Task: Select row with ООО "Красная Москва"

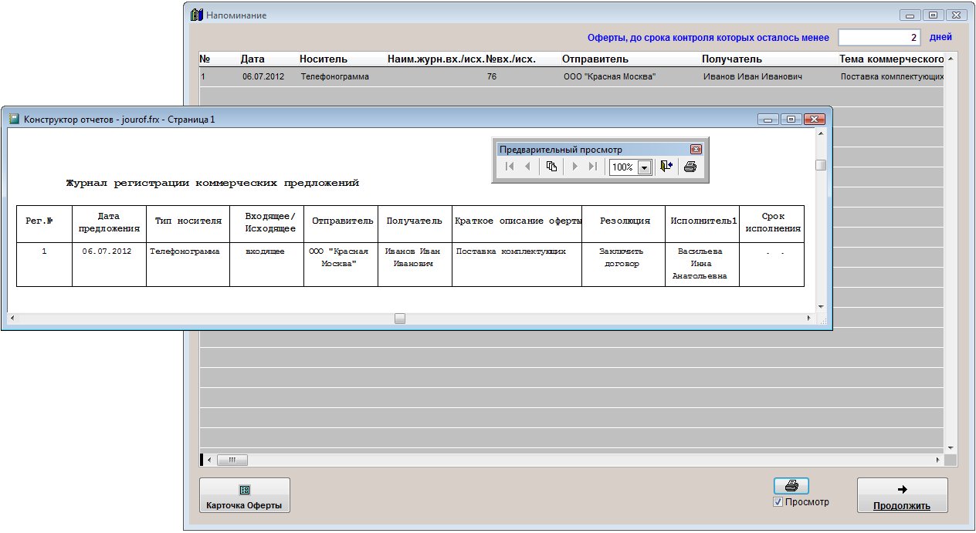Action: point(609,77)
